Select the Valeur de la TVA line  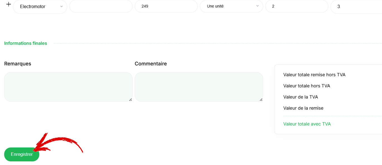[300, 97]
